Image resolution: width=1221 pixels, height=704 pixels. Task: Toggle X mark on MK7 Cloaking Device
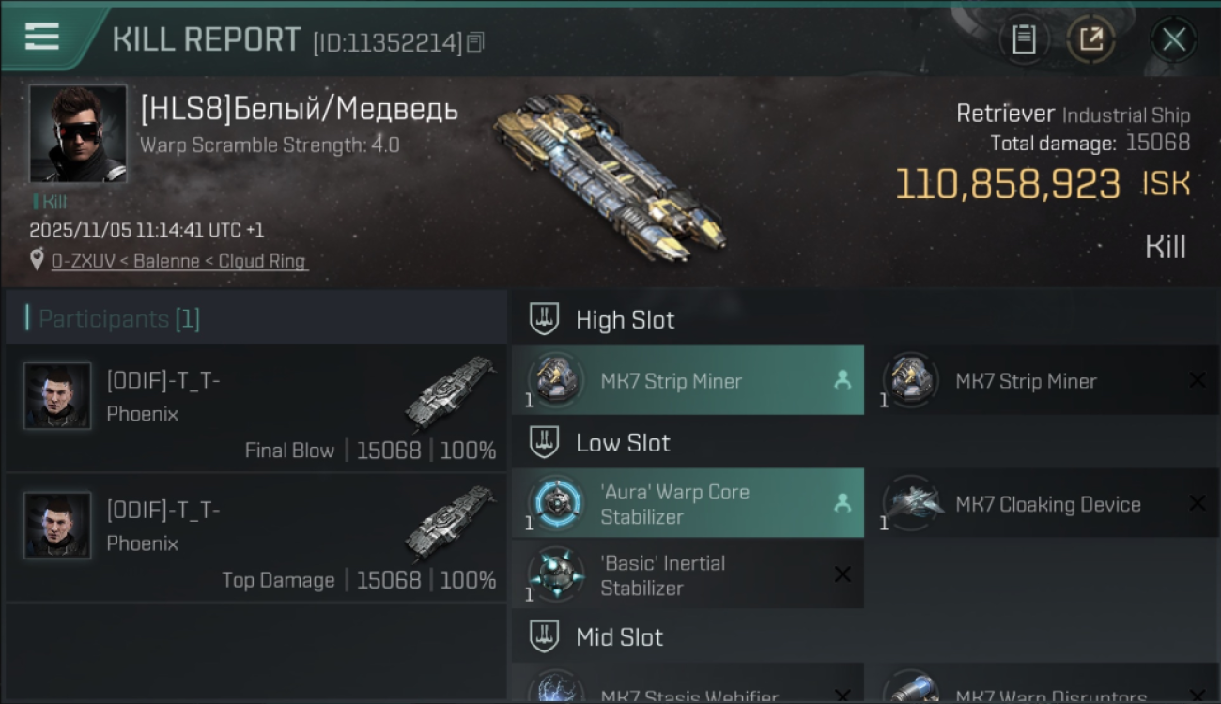coord(1197,503)
